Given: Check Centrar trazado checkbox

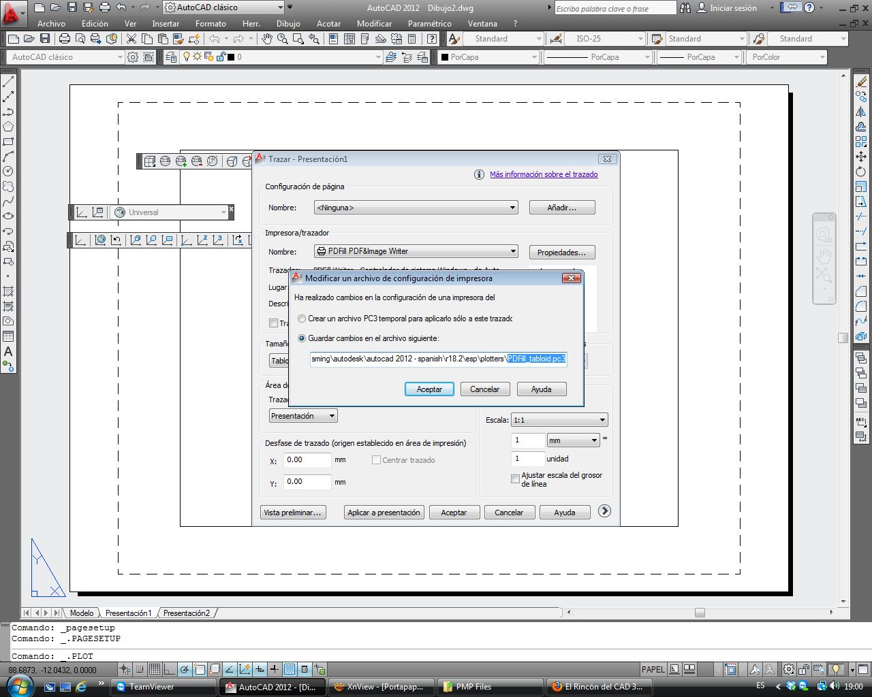Looking at the screenshot, I should tap(376, 460).
